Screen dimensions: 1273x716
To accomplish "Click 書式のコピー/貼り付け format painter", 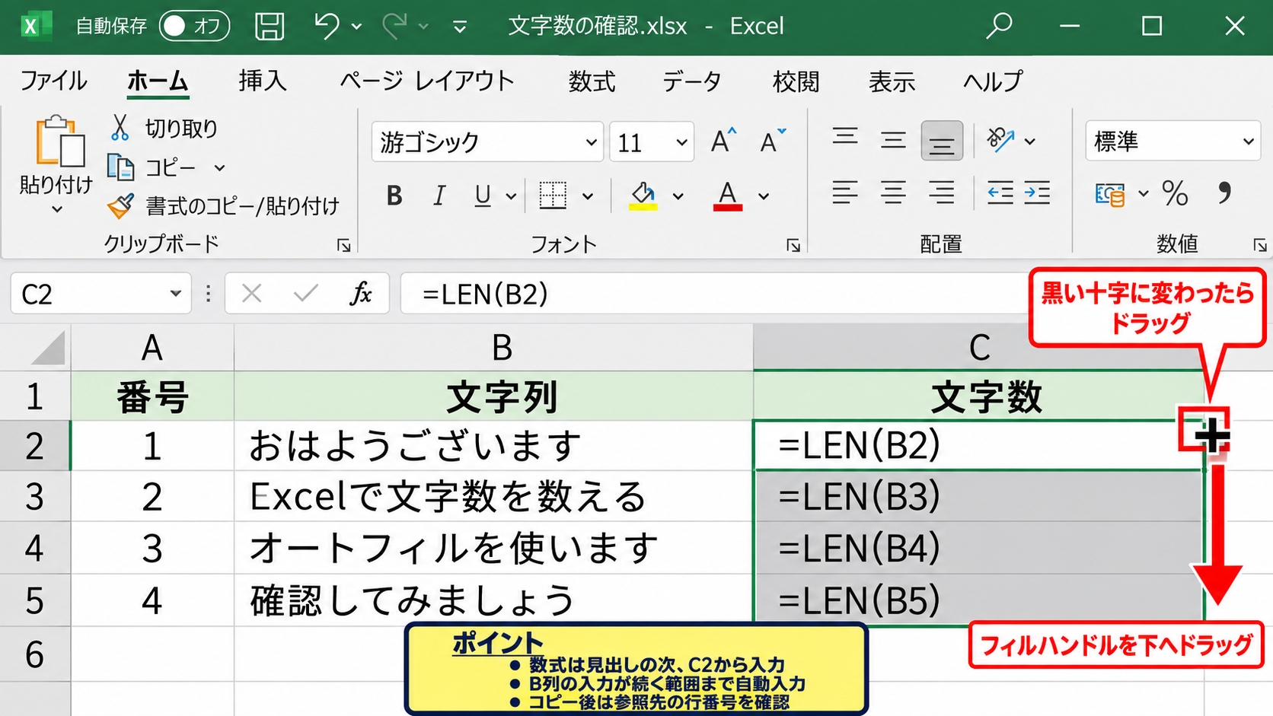I will [223, 205].
